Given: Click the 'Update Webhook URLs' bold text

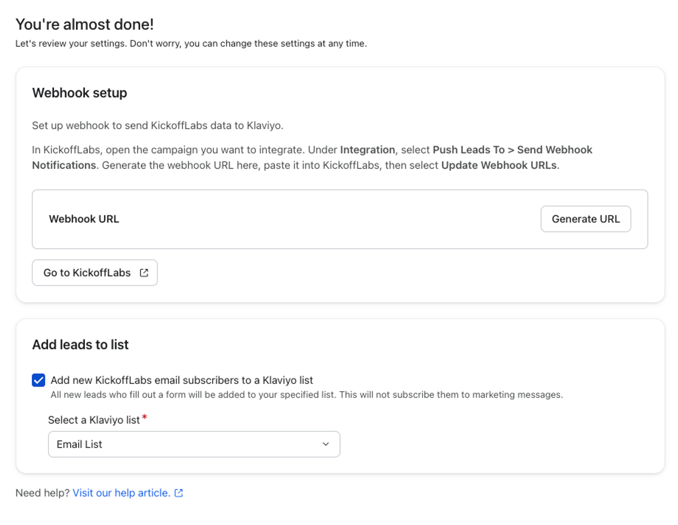Looking at the screenshot, I should click(499, 165).
